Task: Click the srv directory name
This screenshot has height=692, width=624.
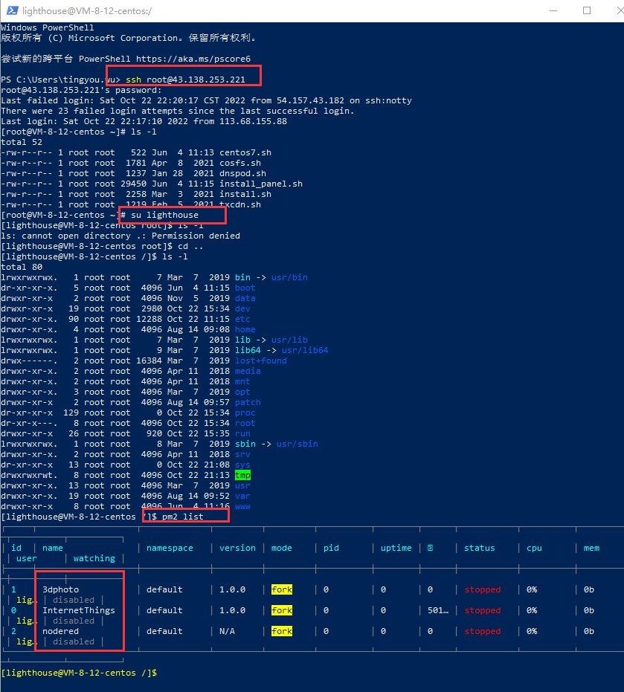Action: pos(242,455)
